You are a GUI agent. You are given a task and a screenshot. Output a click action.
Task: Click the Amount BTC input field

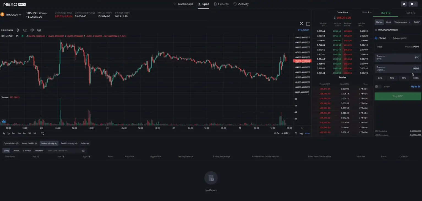398,58
